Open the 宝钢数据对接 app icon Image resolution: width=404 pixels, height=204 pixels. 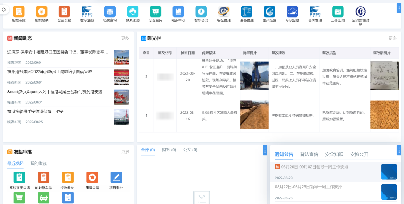tap(361, 12)
